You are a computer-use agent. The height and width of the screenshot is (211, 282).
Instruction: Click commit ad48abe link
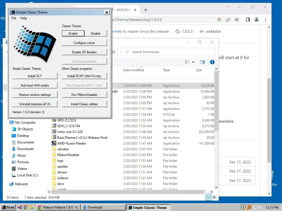(x=210, y=31)
